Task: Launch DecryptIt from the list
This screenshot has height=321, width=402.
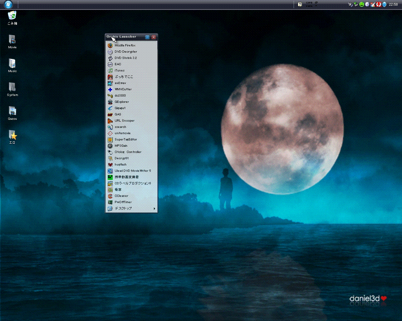Action: click(x=131, y=158)
